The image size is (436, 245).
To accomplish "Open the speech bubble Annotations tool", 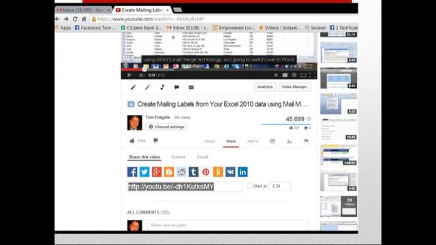I will (176, 87).
